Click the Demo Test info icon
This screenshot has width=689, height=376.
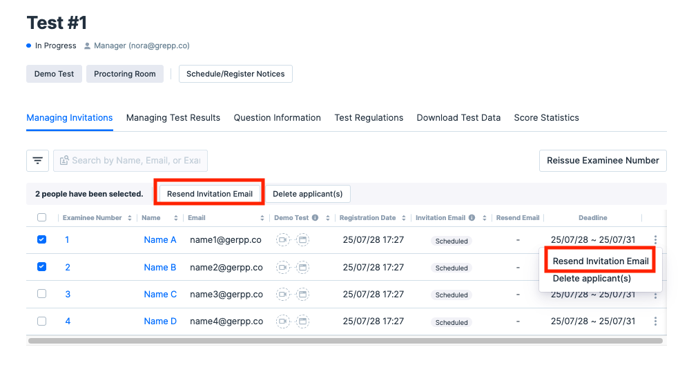[315, 218]
